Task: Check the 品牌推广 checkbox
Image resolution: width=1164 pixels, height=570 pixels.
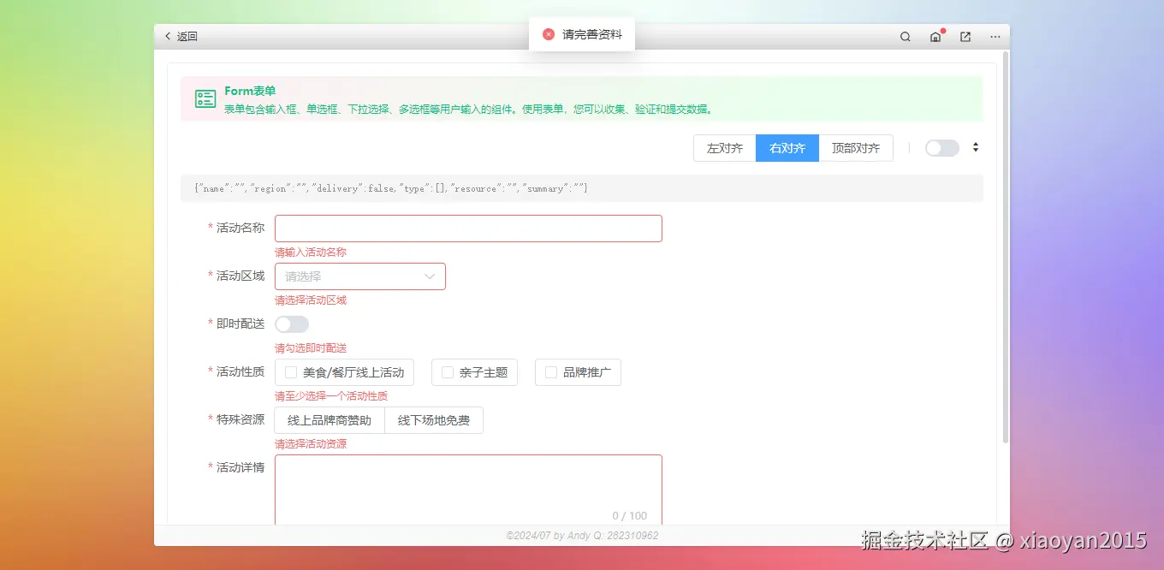Action: point(550,371)
